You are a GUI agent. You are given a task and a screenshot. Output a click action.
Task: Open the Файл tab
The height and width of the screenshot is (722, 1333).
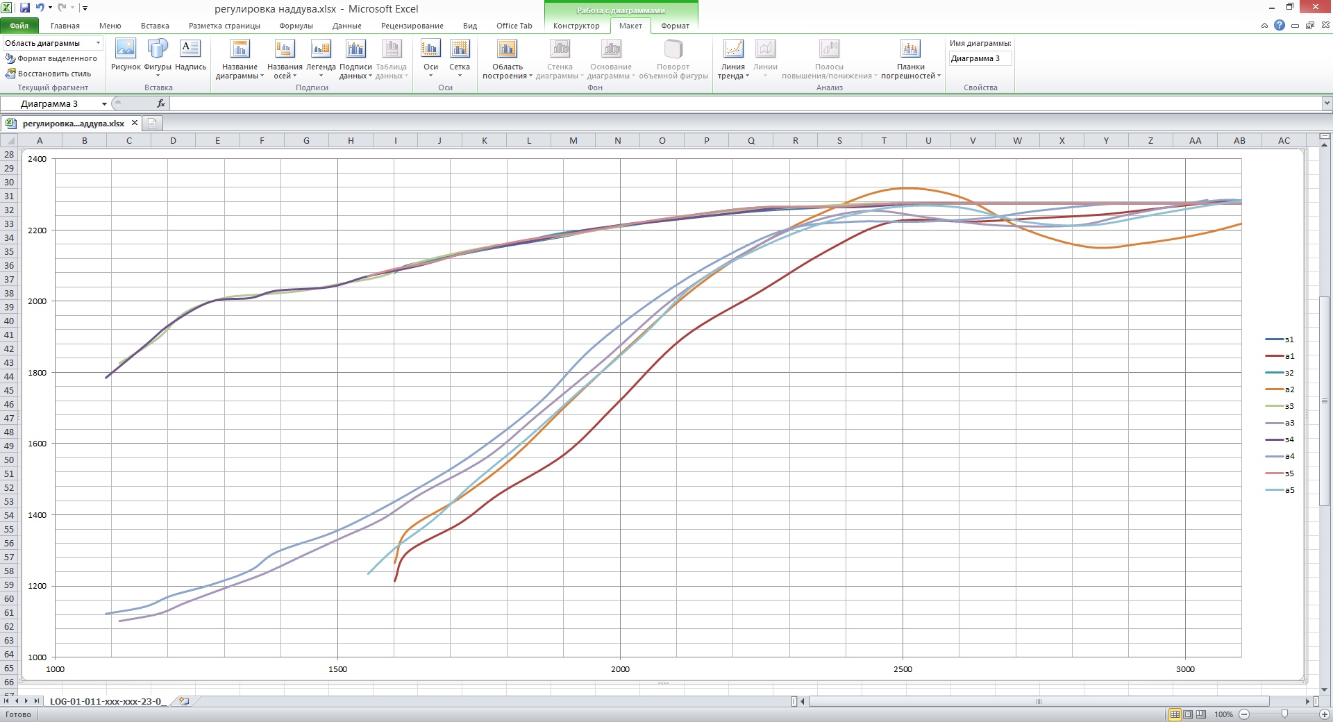[19, 26]
